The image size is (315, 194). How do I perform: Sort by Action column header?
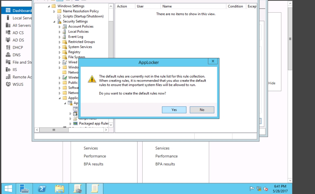125,6
